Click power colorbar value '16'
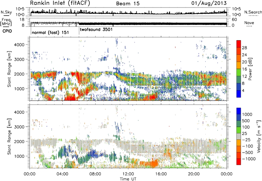The height and width of the screenshot is (181, 262). [244, 69]
